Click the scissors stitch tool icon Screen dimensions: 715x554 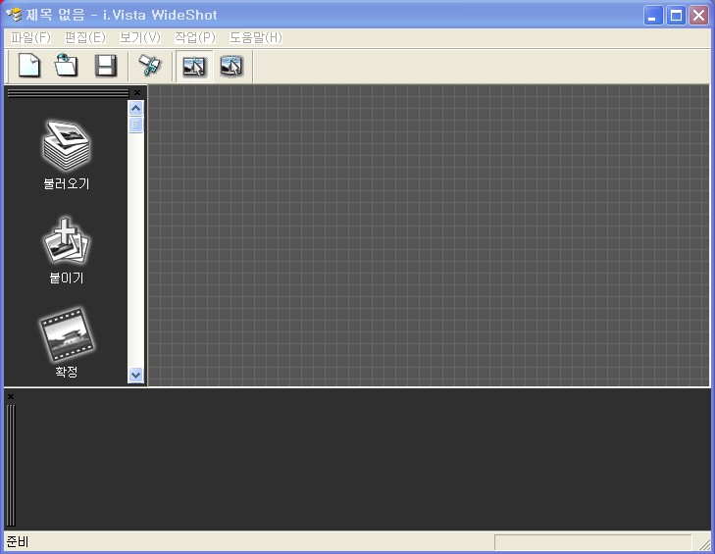(x=149, y=66)
